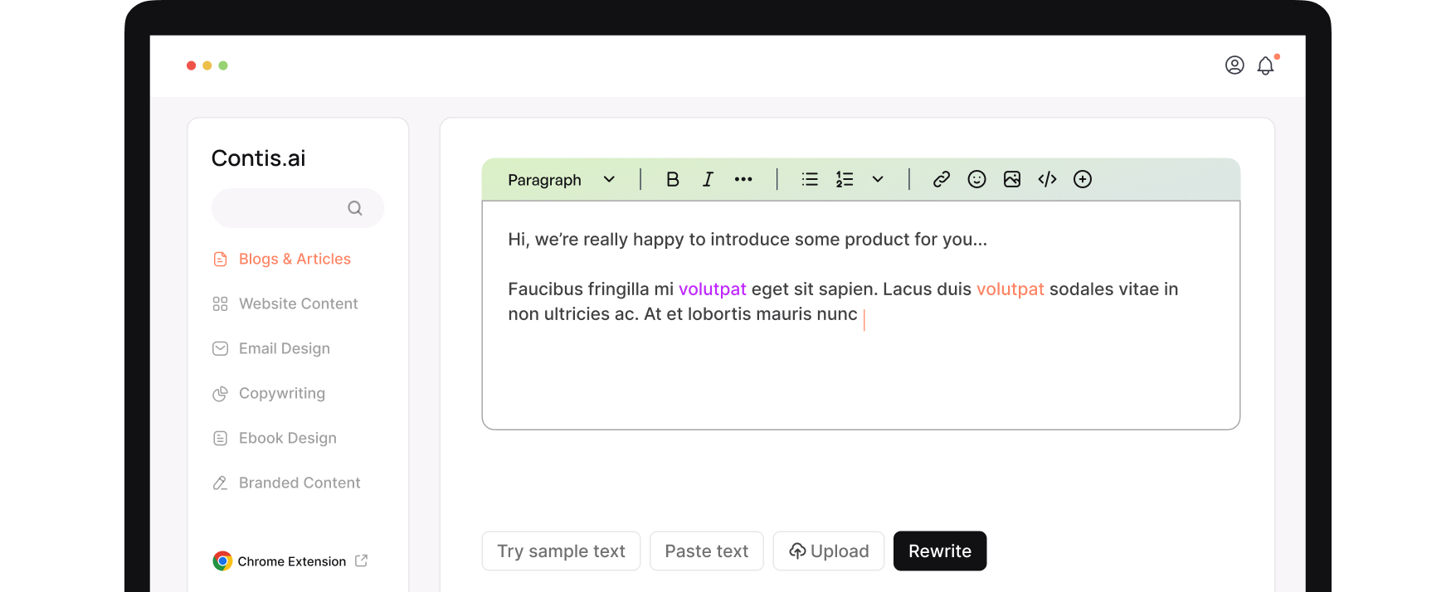This screenshot has height=592, width=1456.
Task: Click the Email Design envelope icon
Action: (x=220, y=349)
